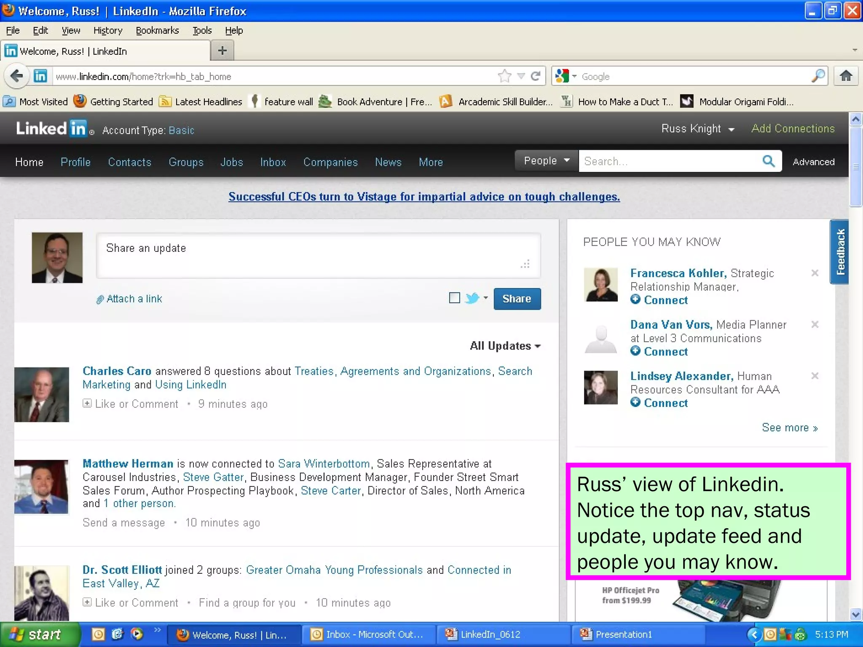This screenshot has height=647, width=863.
Task: Connect with Francesca Kohler
Action: pos(659,300)
